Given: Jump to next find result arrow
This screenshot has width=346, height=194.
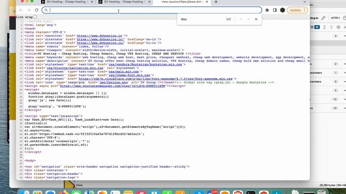Looking at the screenshot, I should 248,19.
